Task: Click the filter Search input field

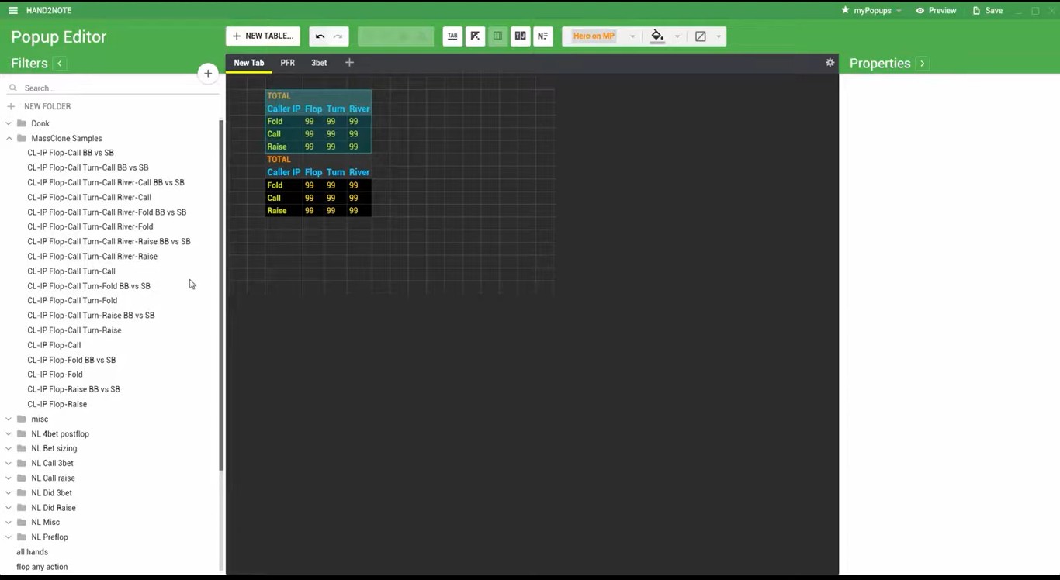Action: (x=109, y=88)
